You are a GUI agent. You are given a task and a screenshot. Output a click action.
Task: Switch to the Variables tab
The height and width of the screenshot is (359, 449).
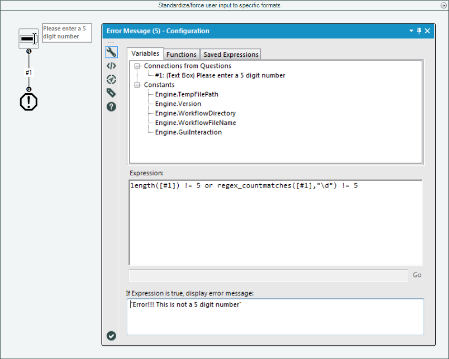145,54
